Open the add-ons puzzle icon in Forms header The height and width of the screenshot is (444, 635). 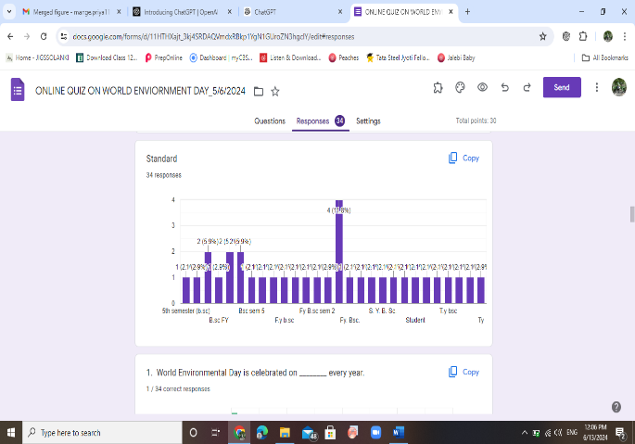click(x=438, y=87)
